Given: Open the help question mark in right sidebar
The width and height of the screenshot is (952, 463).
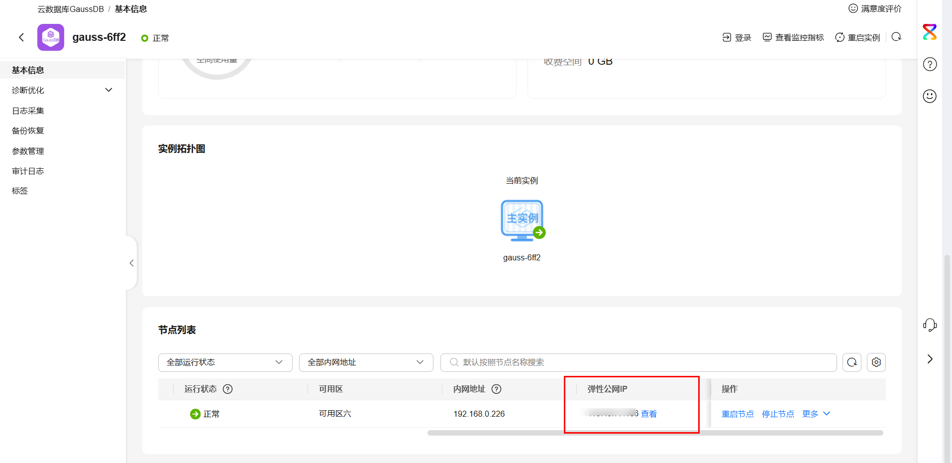Looking at the screenshot, I should tap(930, 64).
